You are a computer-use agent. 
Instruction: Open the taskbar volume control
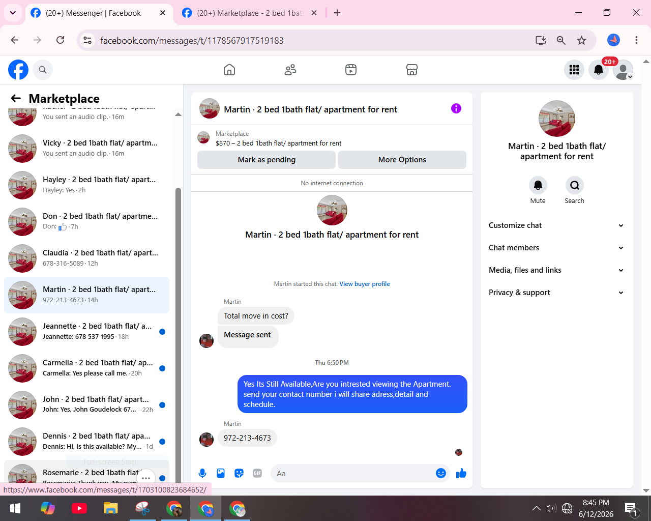(551, 508)
